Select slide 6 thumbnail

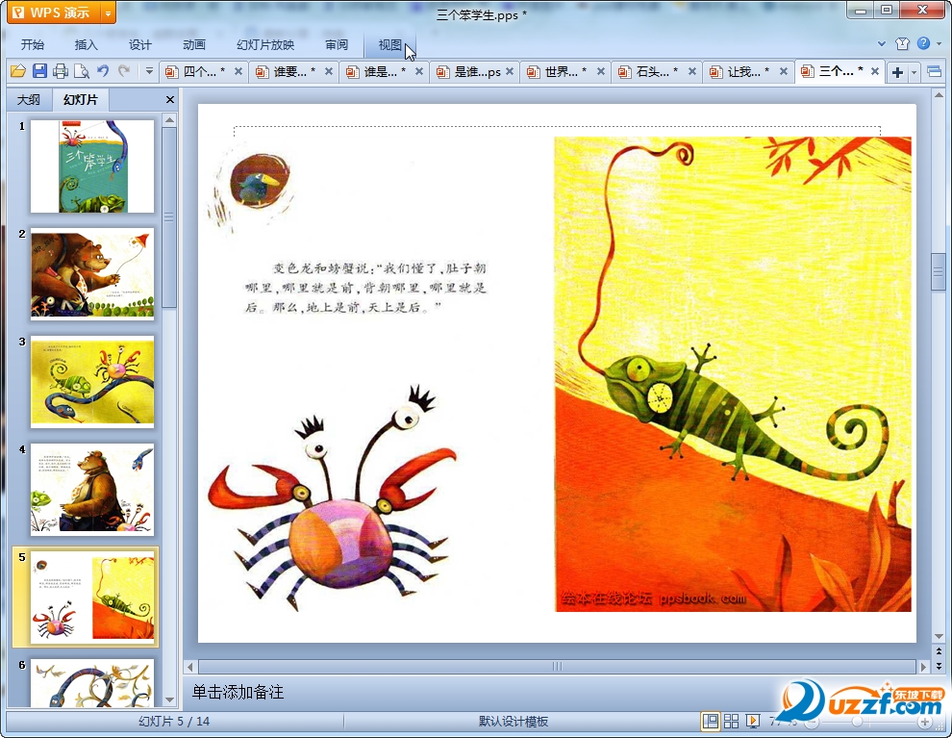tap(92, 683)
